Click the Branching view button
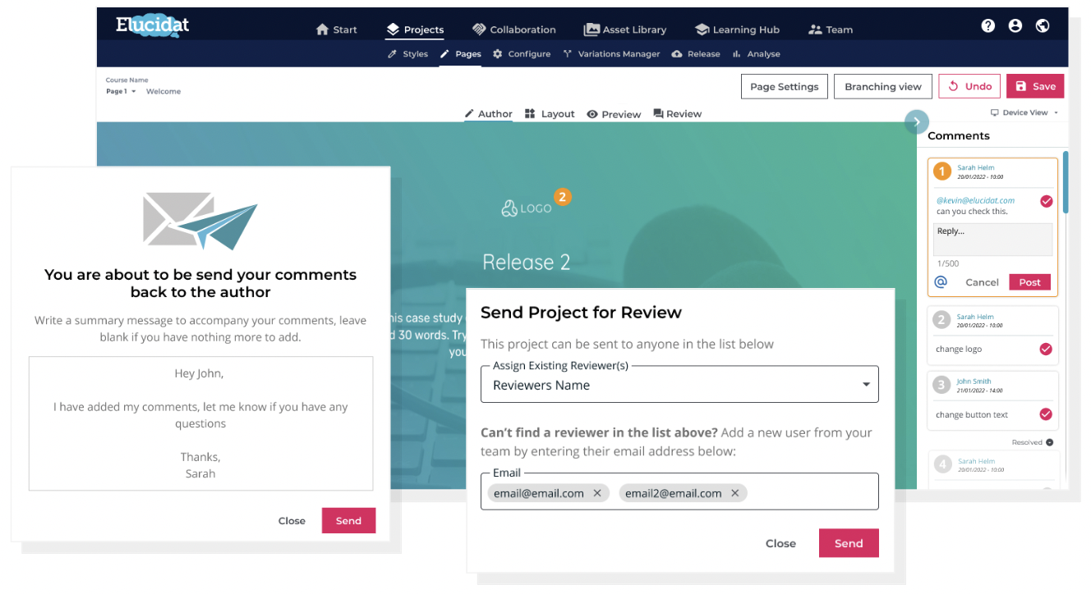Viewport: 1091px width, 594px height. [883, 86]
